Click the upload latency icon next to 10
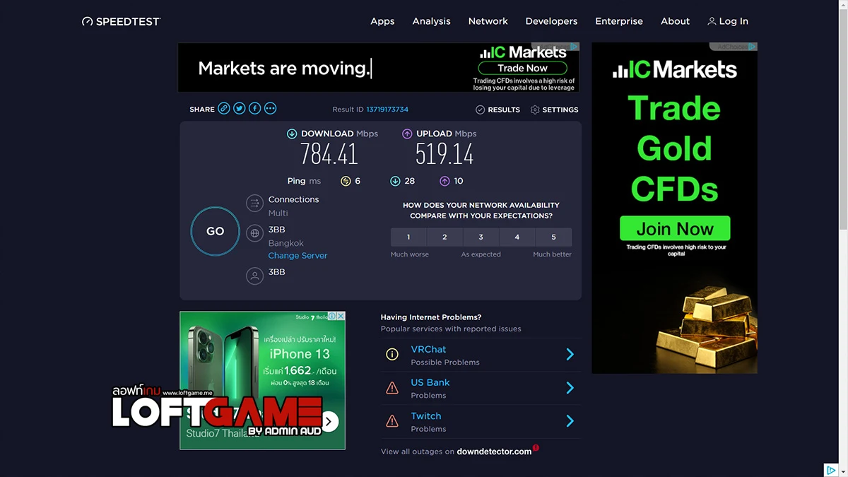848x477 pixels. [x=444, y=181]
